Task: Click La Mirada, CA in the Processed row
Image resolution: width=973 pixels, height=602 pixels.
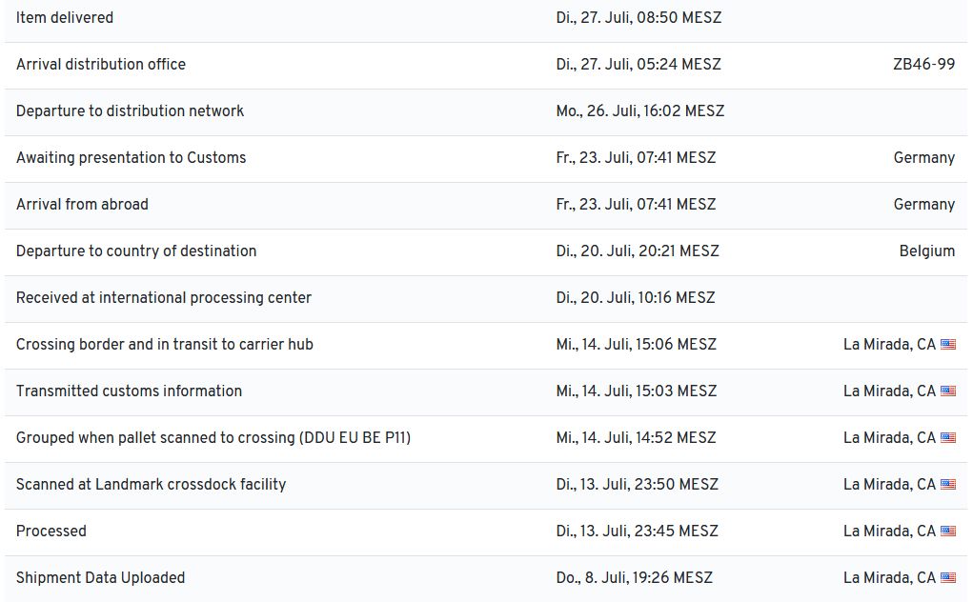Action: [x=889, y=532]
